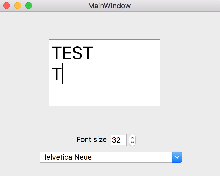Click empty space below text in editor

point(104,95)
